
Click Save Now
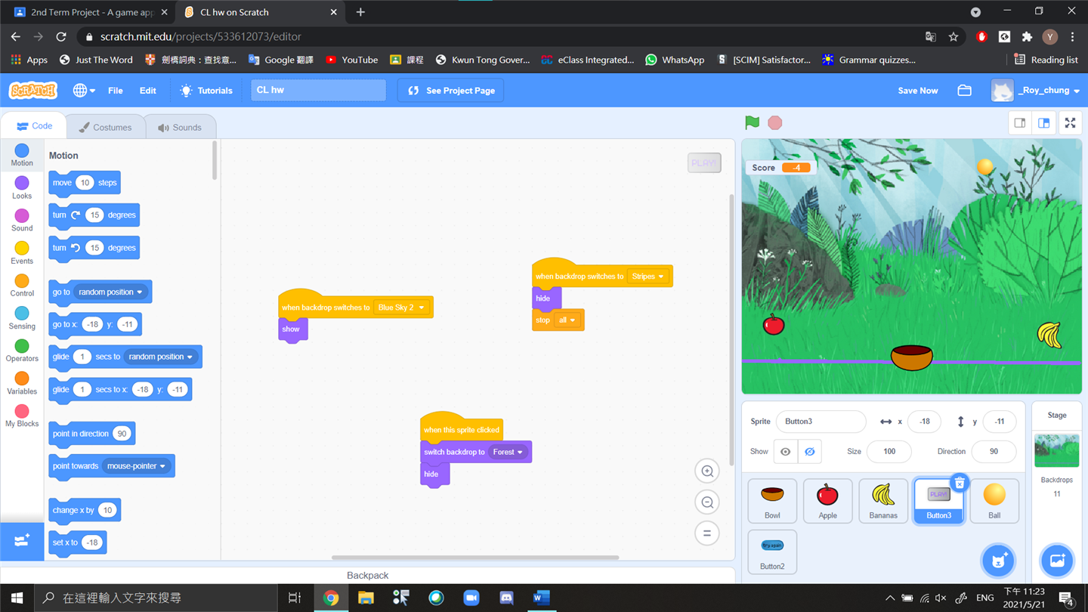917,91
